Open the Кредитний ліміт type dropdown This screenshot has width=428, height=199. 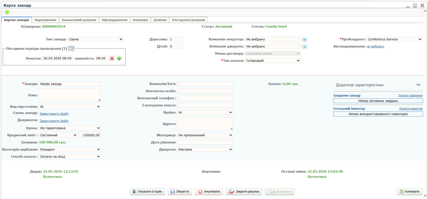[x=58, y=135]
